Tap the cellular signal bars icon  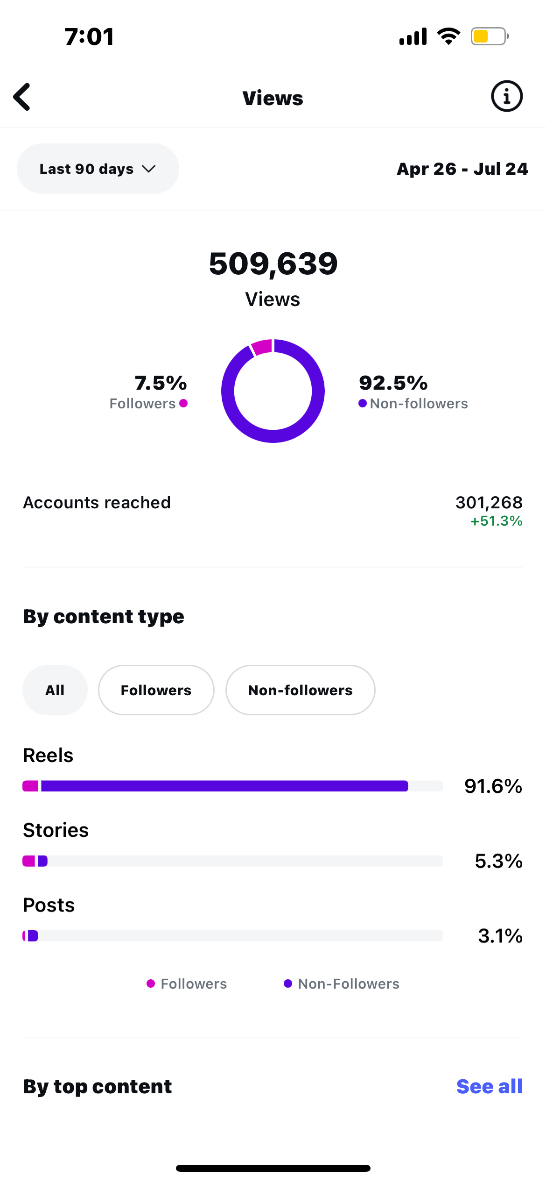(x=413, y=36)
